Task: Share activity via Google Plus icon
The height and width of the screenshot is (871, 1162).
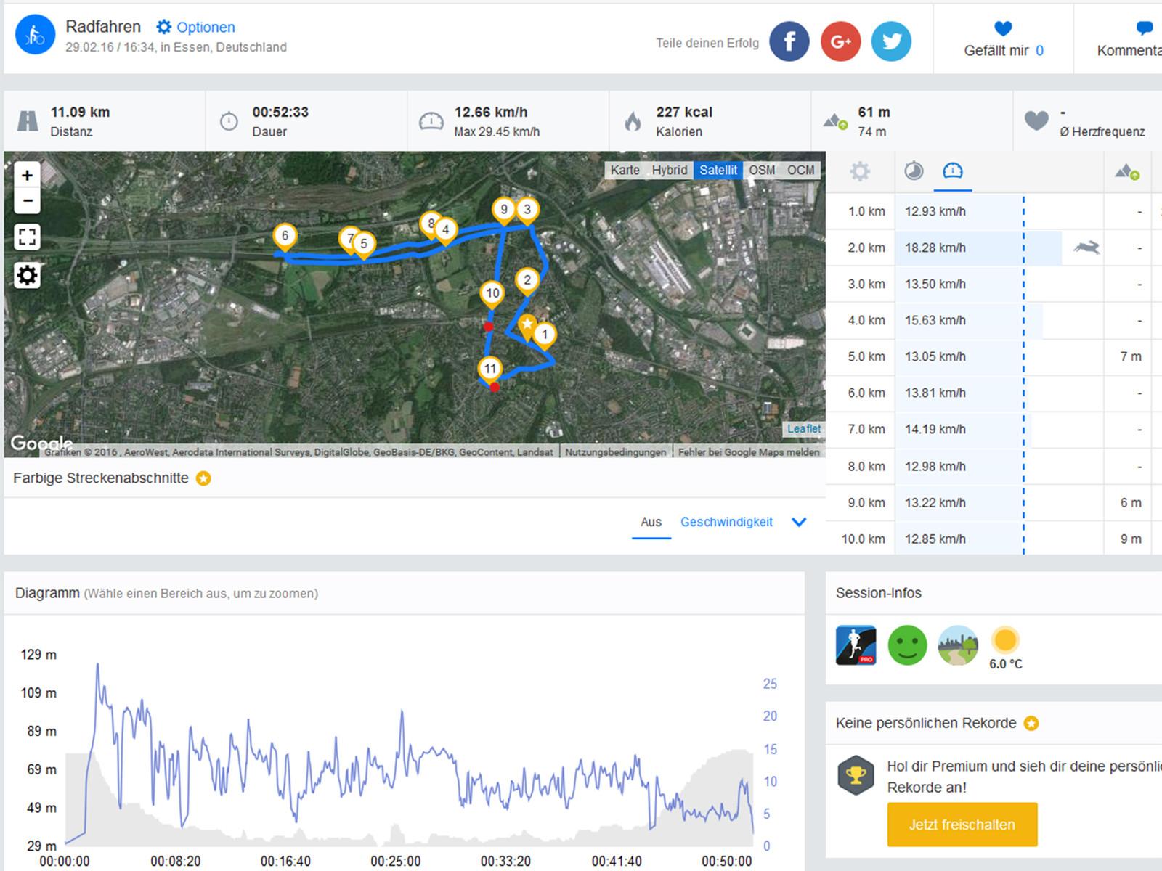Action: click(840, 41)
